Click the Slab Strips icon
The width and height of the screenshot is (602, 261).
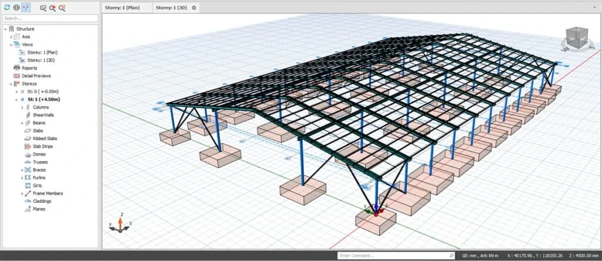(x=28, y=146)
